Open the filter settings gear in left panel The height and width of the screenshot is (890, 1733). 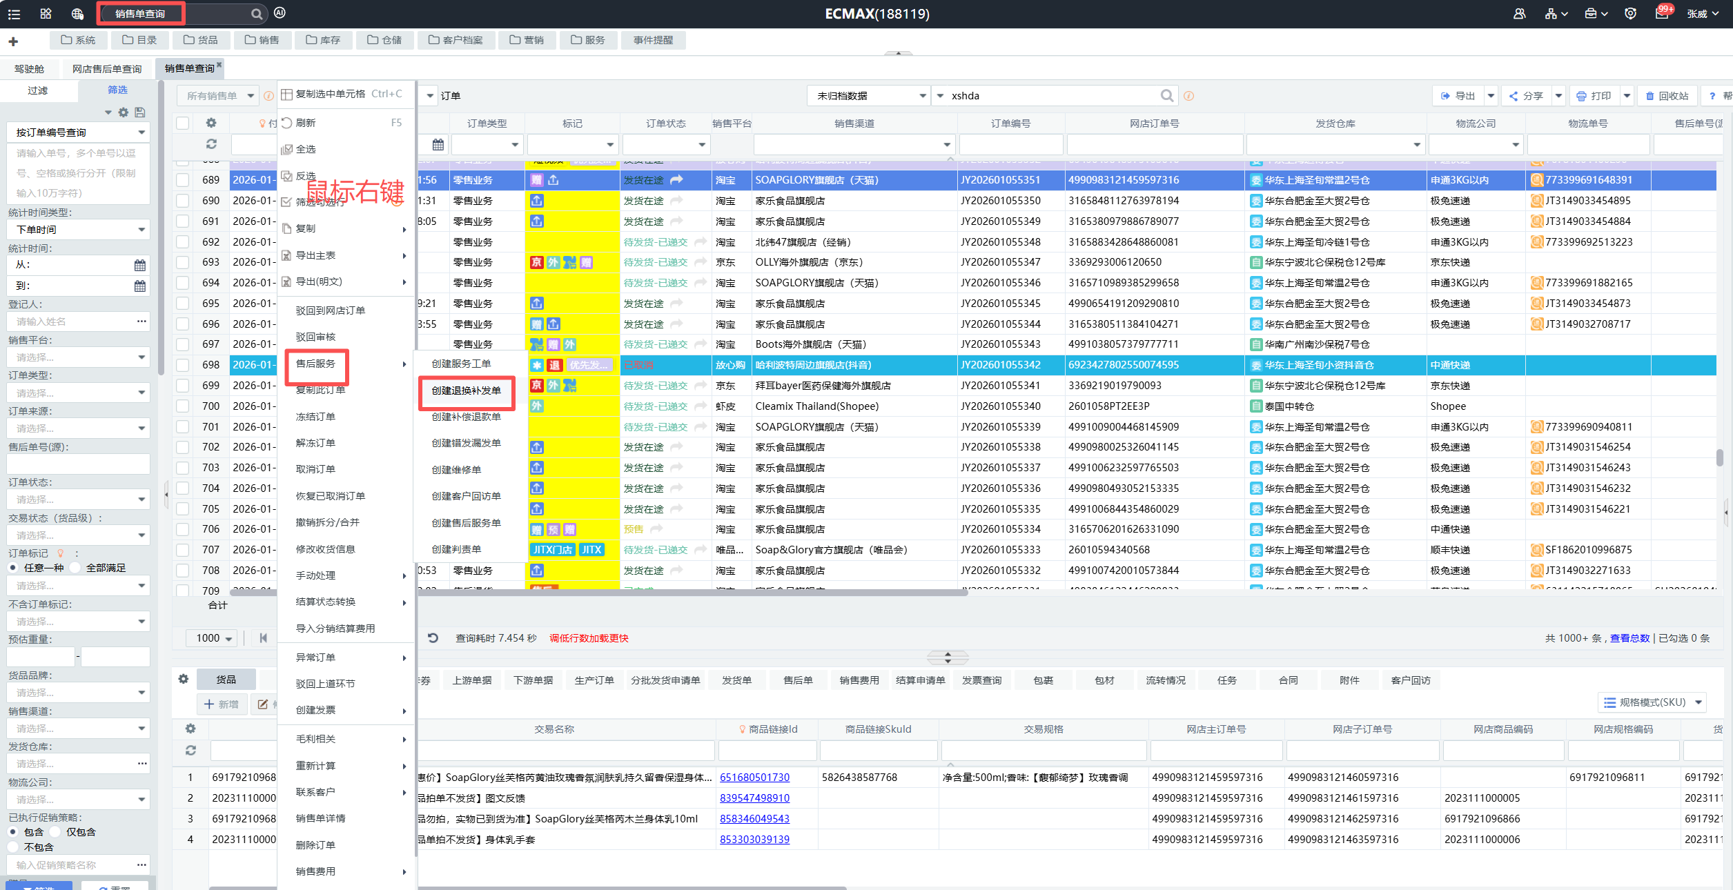click(x=124, y=112)
